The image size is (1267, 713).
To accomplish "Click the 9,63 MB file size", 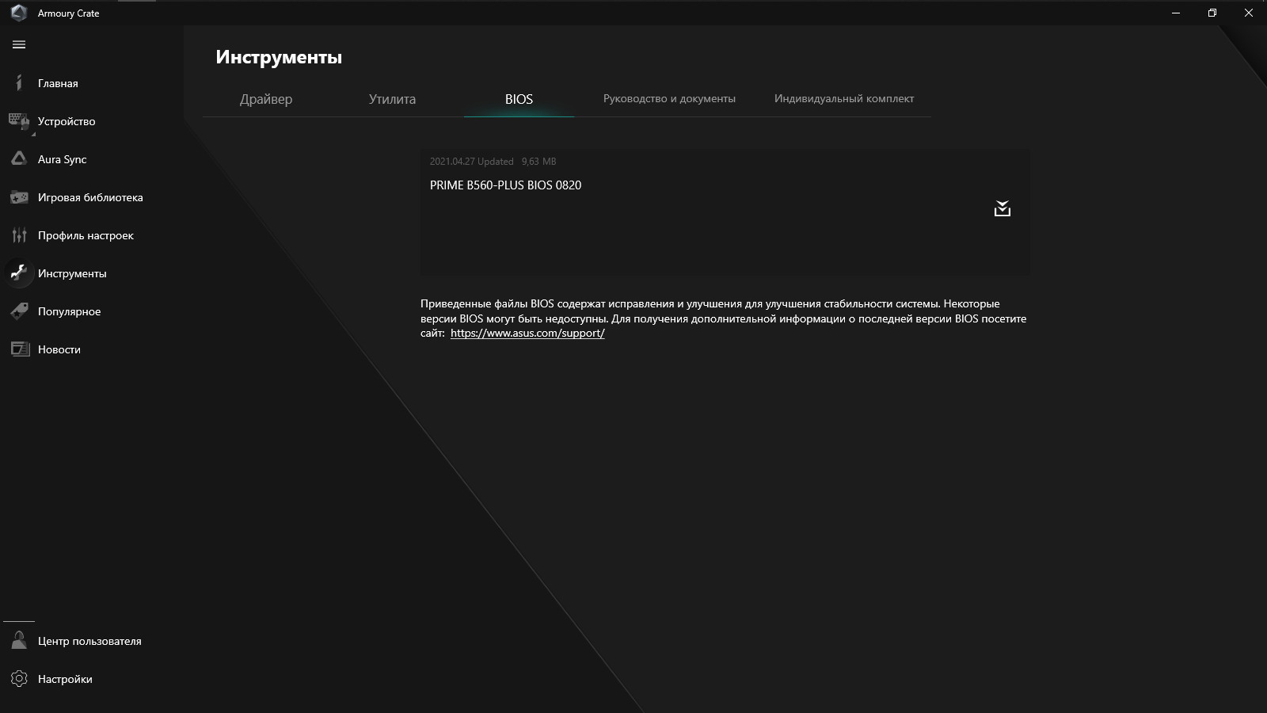I will [538, 161].
